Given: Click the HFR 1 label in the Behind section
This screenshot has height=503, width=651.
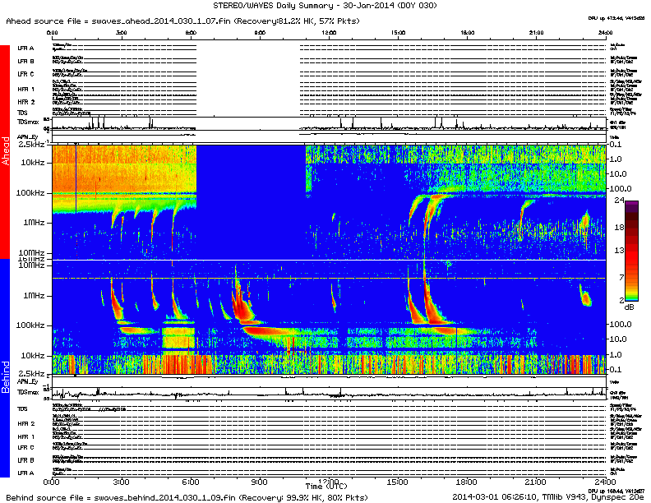Looking at the screenshot, I should click(x=25, y=436).
